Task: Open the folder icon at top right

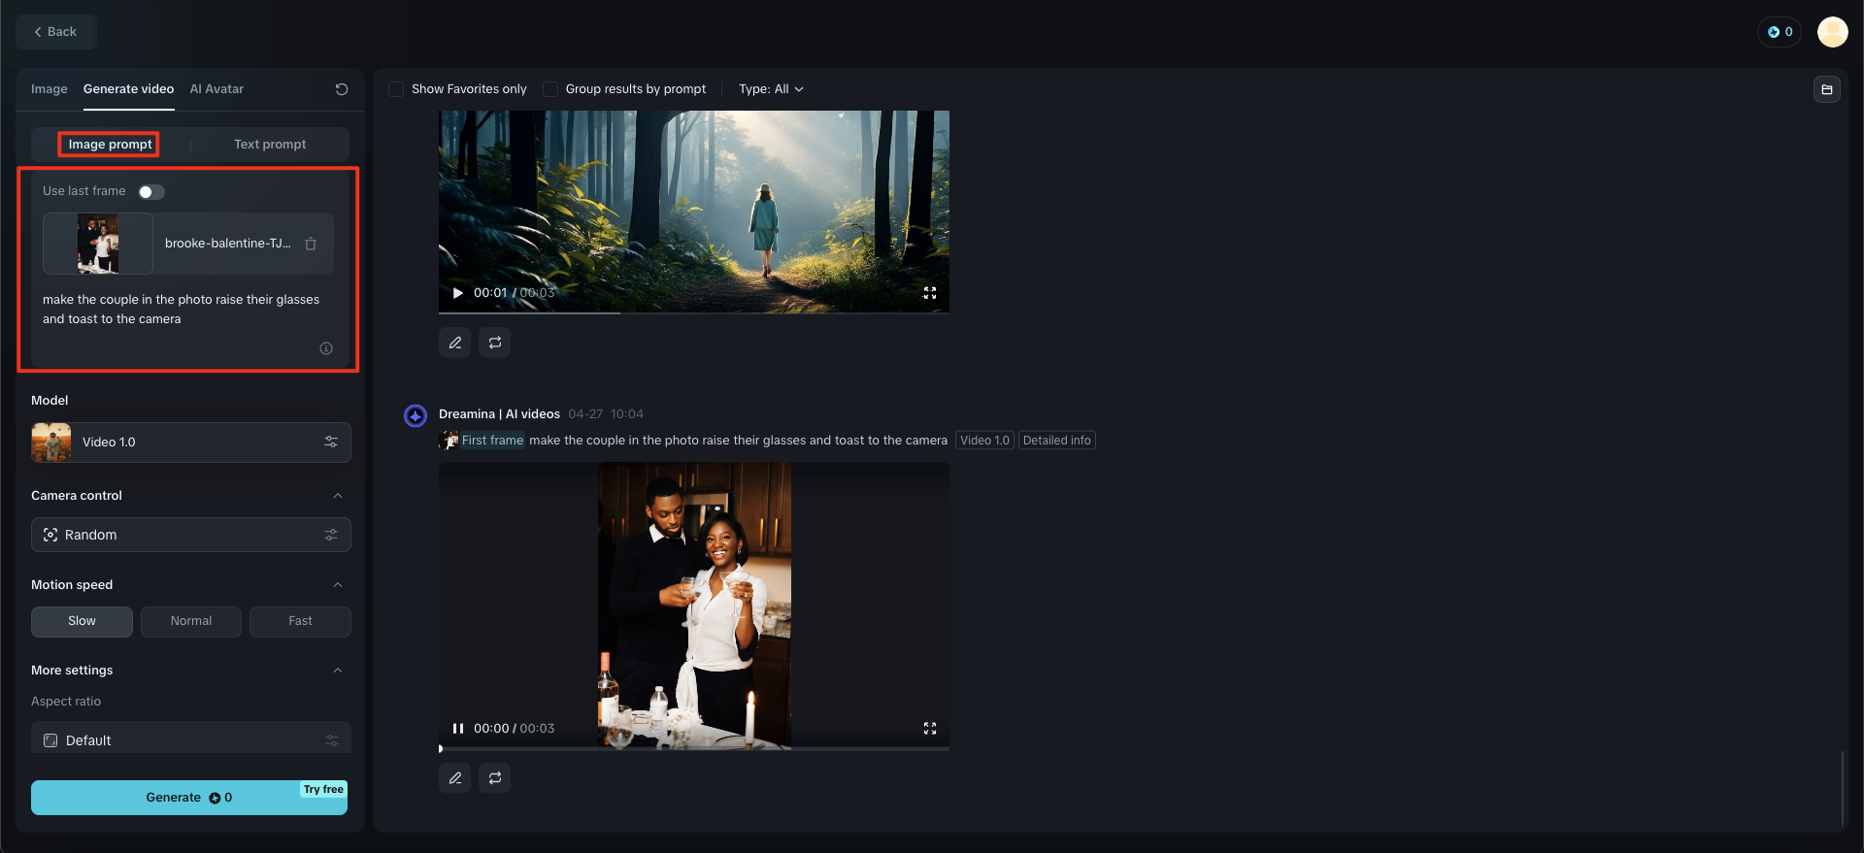Action: [1826, 89]
